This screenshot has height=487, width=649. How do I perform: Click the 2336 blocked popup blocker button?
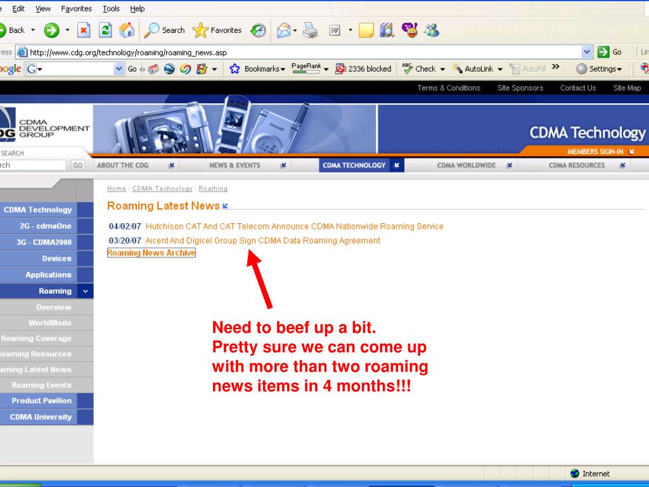[363, 69]
